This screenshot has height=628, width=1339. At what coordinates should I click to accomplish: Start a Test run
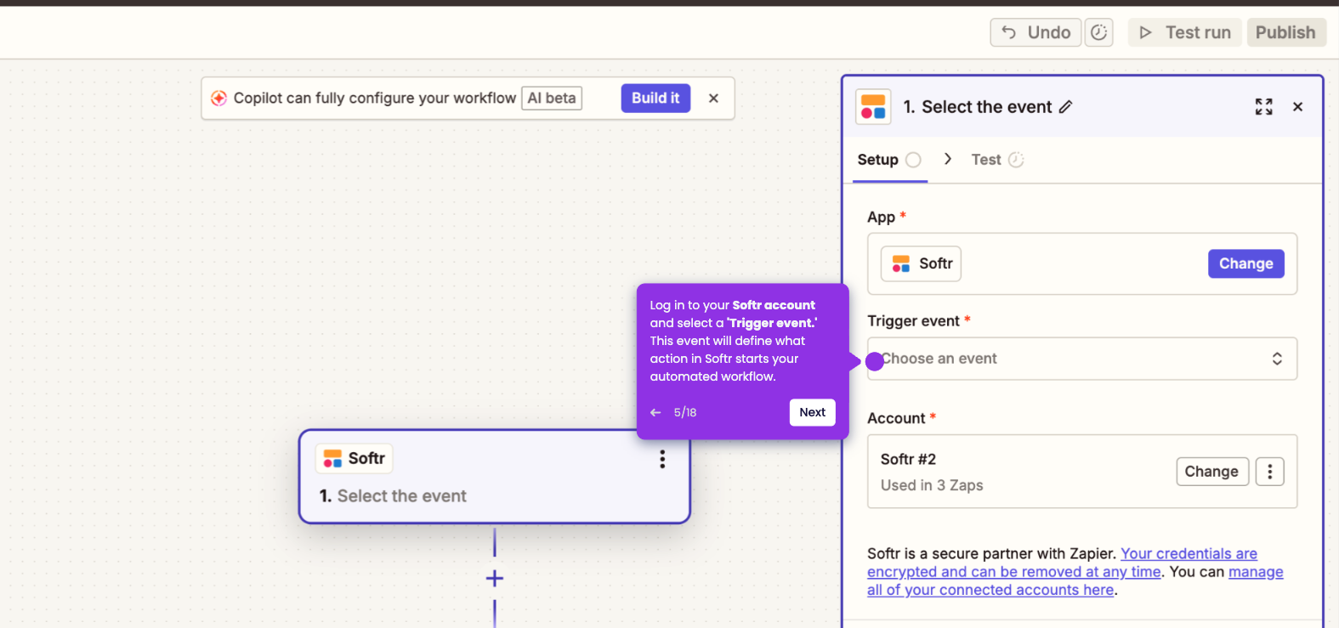pos(1185,32)
